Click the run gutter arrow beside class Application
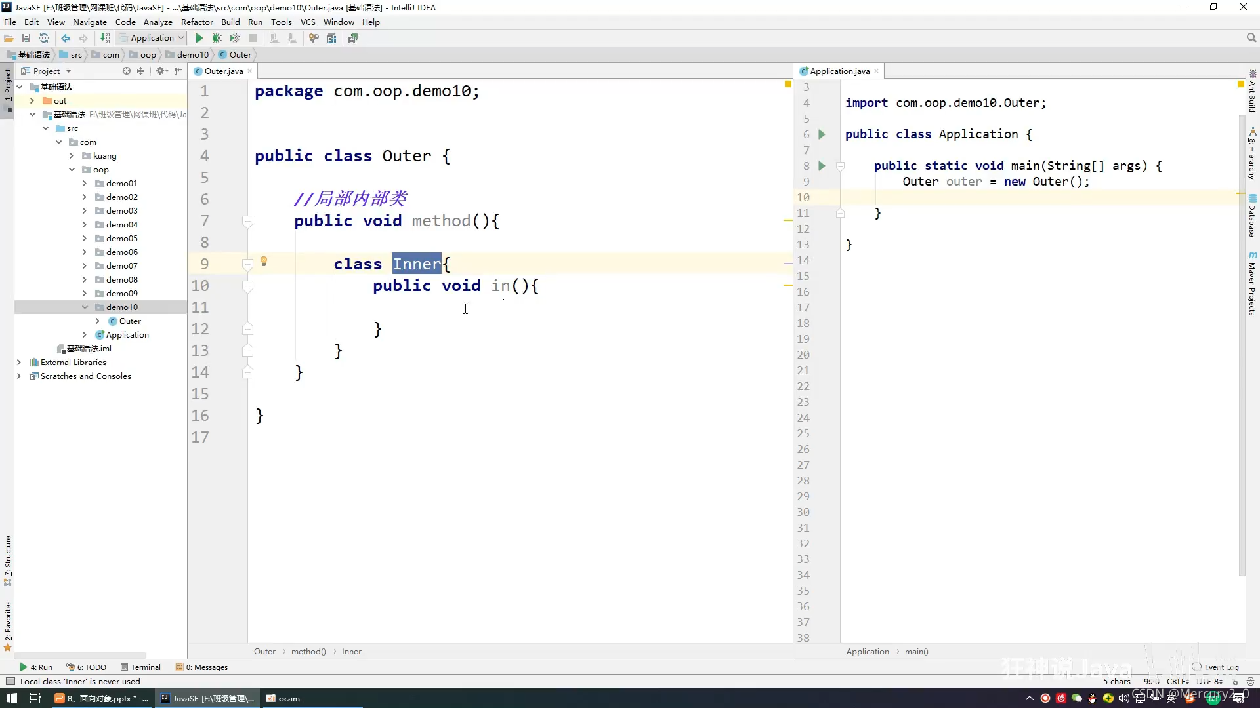1260x708 pixels. (822, 134)
